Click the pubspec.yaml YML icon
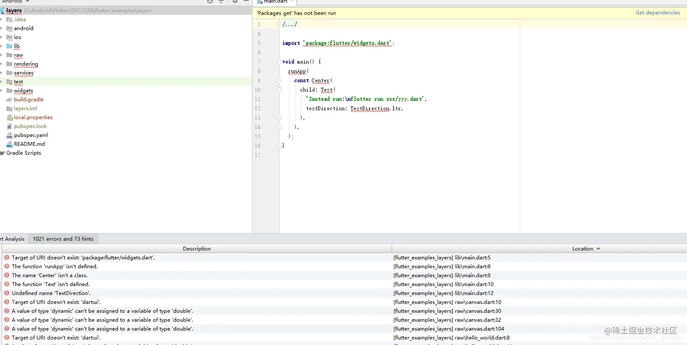 10,135
